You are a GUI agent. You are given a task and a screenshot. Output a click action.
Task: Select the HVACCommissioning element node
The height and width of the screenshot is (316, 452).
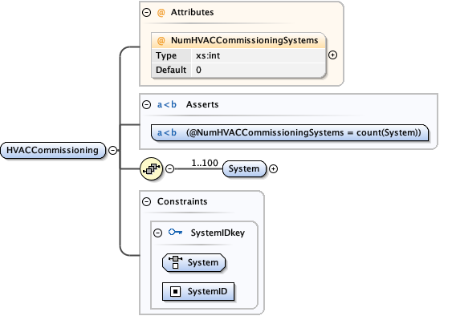(x=53, y=150)
